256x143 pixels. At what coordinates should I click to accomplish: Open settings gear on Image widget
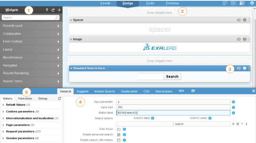[244, 39]
